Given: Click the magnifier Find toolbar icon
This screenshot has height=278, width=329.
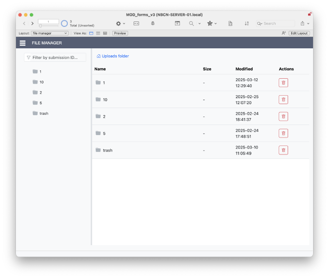Looking at the screenshot, I should 191,23.
